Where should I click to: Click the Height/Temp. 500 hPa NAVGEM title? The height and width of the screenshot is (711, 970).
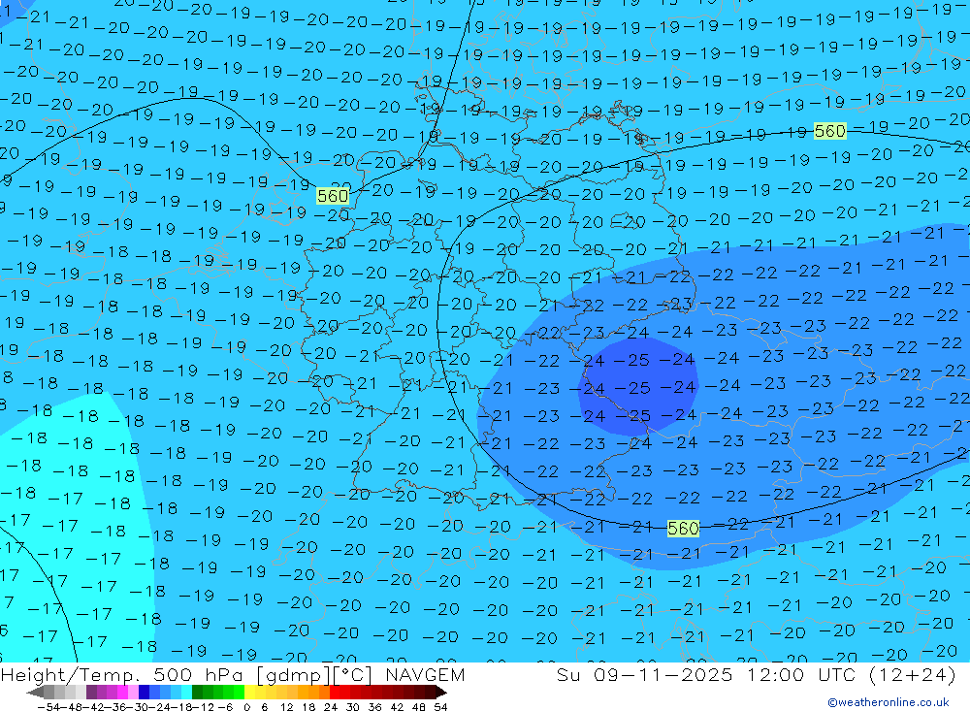[x=233, y=674]
